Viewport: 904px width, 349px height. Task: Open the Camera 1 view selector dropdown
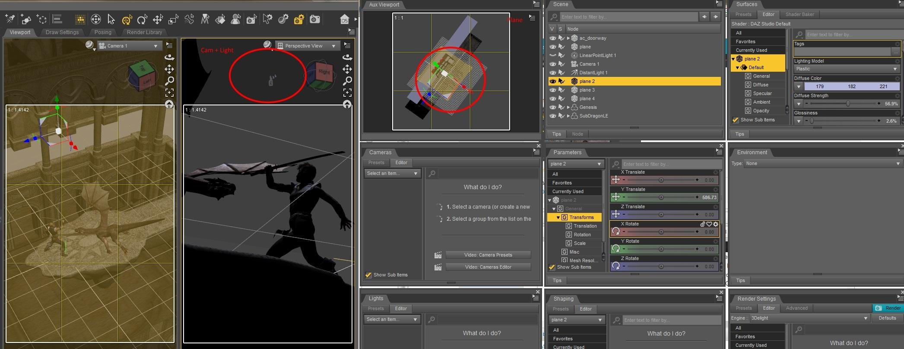tap(130, 46)
